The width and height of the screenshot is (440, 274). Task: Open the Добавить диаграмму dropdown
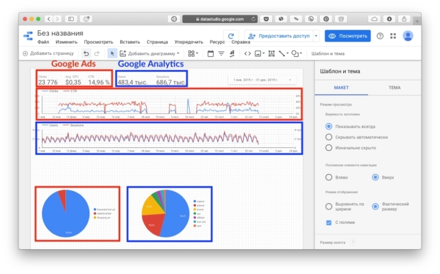[150, 53]
